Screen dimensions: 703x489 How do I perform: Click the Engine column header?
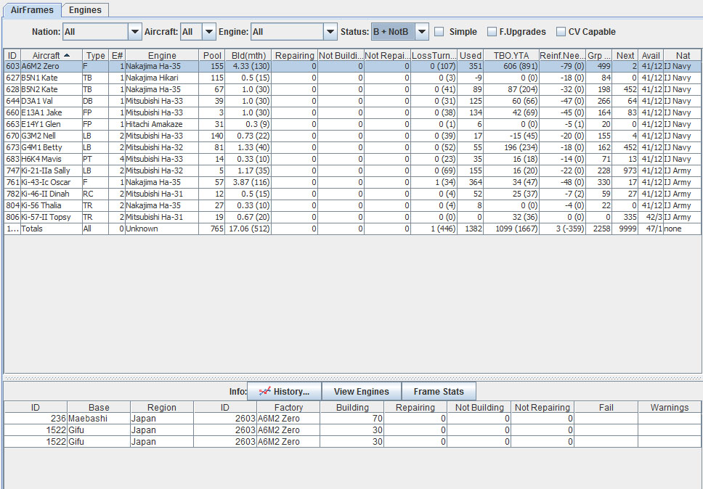pyautogui.click(x=162, y=56)
